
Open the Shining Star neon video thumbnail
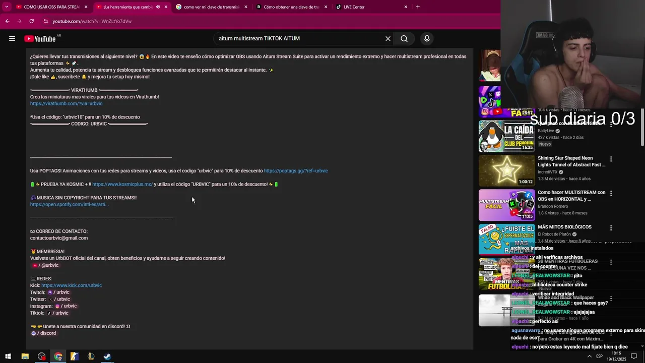point(506,170)
